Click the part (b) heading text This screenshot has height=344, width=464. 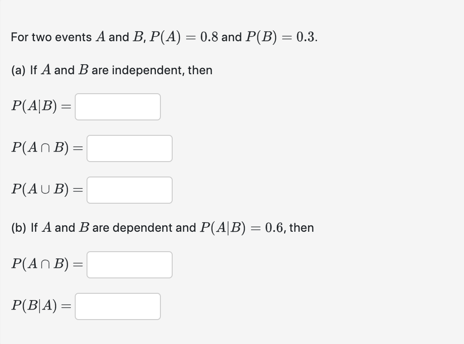pyautogui.click(x=18, y=228)
